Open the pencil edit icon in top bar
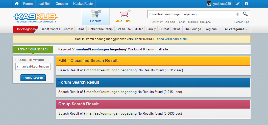This screenshot has height=125, width=268. click(238, 4)
